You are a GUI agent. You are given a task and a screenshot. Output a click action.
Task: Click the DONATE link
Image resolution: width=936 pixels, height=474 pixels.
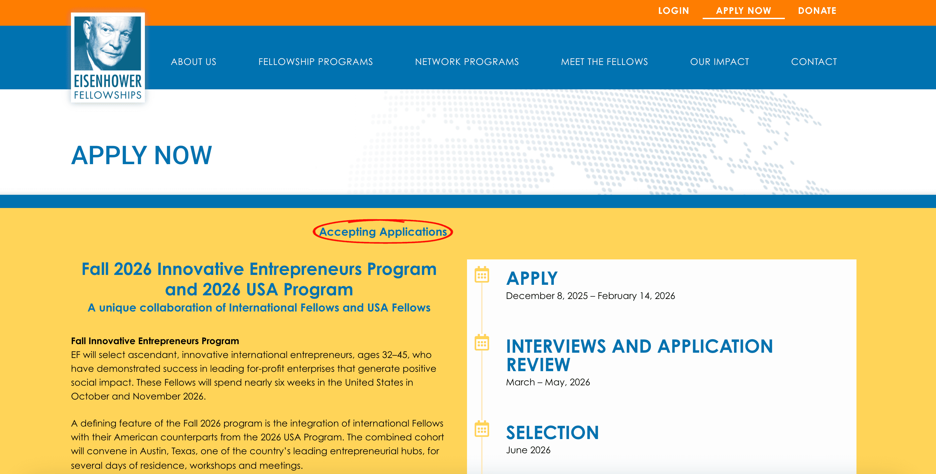(x=818, y=11)
